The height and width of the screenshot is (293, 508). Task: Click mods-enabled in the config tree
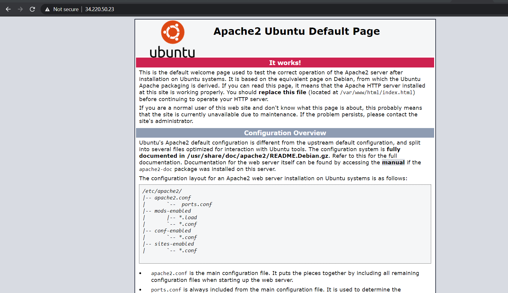tap(173, 211)
